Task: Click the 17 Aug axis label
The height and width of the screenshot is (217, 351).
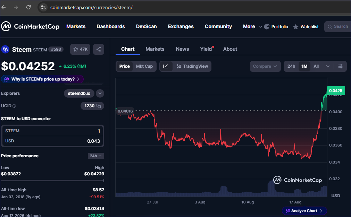Action: click(x=295, y=202)
